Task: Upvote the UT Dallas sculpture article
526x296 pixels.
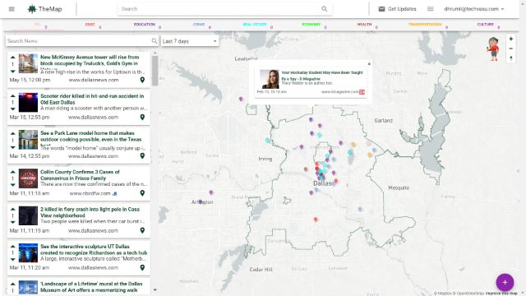Action: point(13,247)
